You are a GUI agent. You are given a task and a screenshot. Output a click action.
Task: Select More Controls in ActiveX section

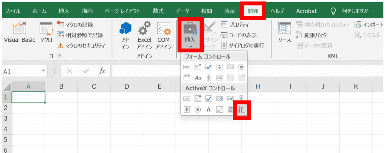241,110
